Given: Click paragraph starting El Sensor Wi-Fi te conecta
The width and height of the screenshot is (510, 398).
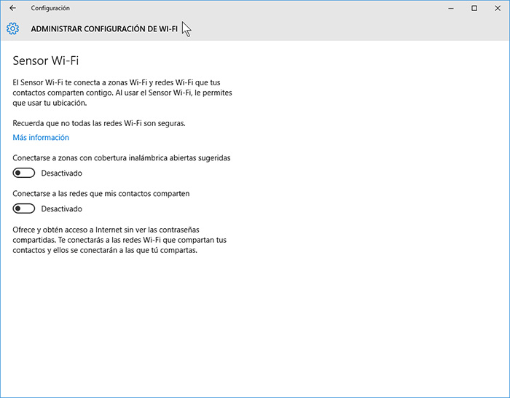Looking at the screenshot, I should coord(122,93).
